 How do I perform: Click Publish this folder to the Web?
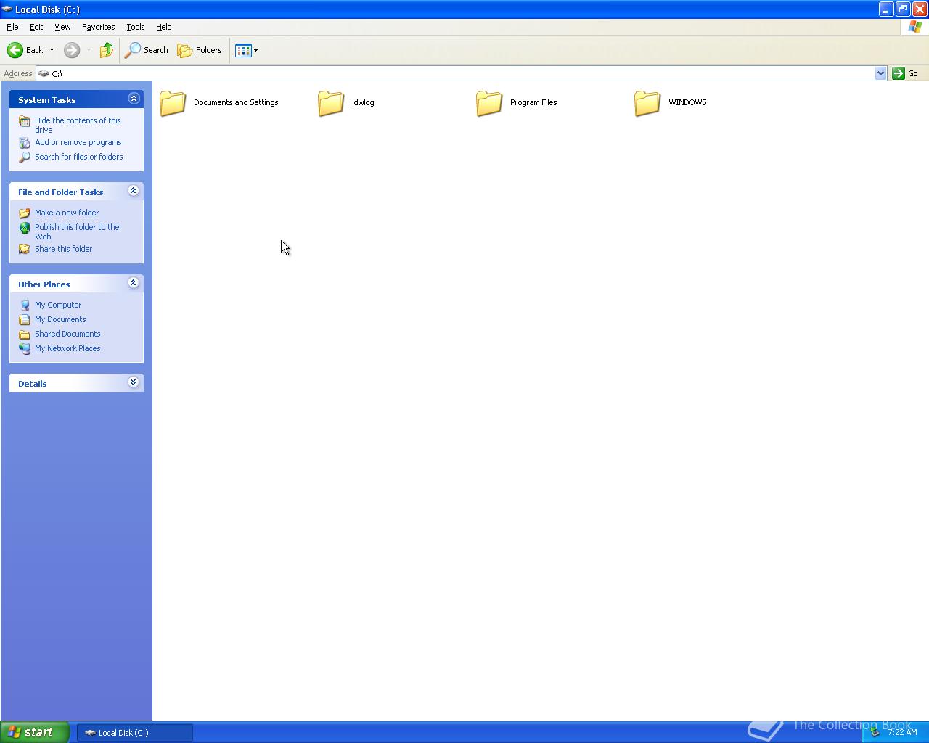click(77, 232)
